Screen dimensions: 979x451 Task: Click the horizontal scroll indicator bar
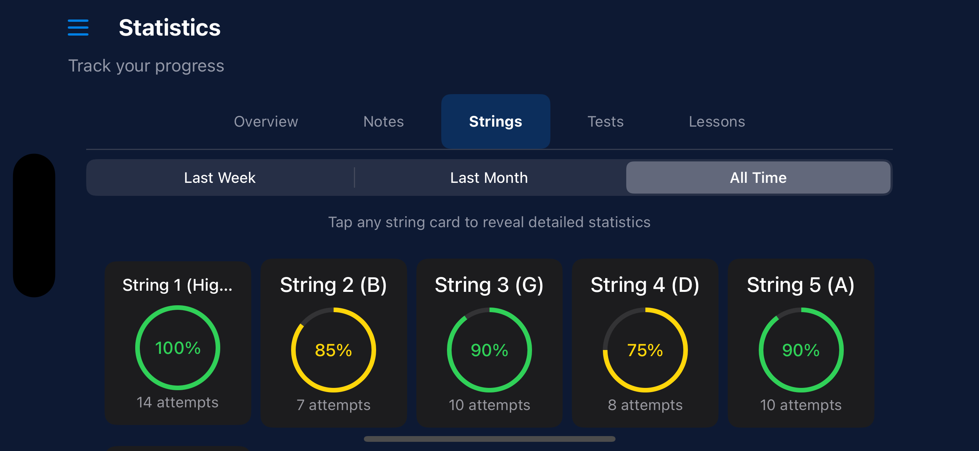[x=489, y=439]
